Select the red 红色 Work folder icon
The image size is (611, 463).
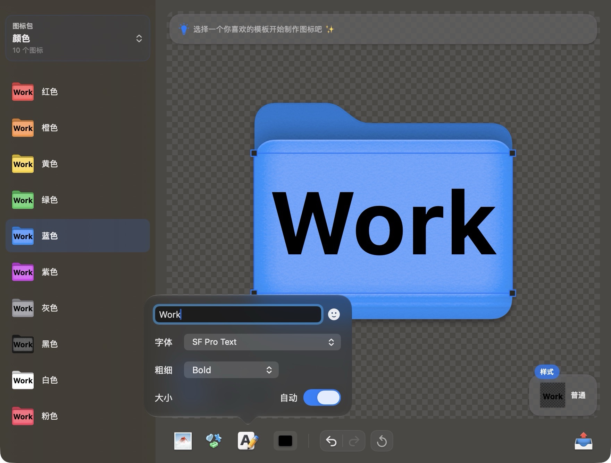(x=23, y=92)
